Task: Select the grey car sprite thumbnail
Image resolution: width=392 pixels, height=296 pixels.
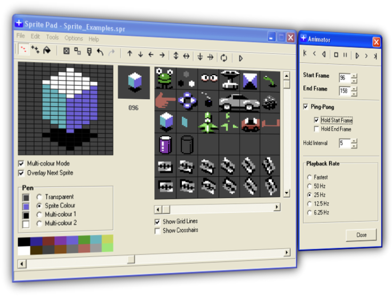Action: (239, 102)
